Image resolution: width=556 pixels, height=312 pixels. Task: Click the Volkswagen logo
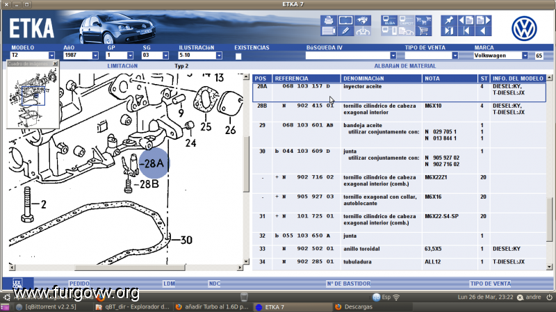[524, 28]
